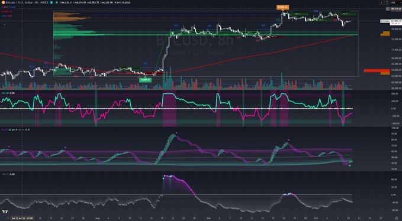The height and width of the screenshot is (221, 402).
Task: Click the white dotted zero line in oscillator pane
Action: coord(176,109)
